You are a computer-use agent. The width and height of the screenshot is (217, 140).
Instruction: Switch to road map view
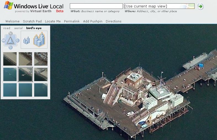7,28
